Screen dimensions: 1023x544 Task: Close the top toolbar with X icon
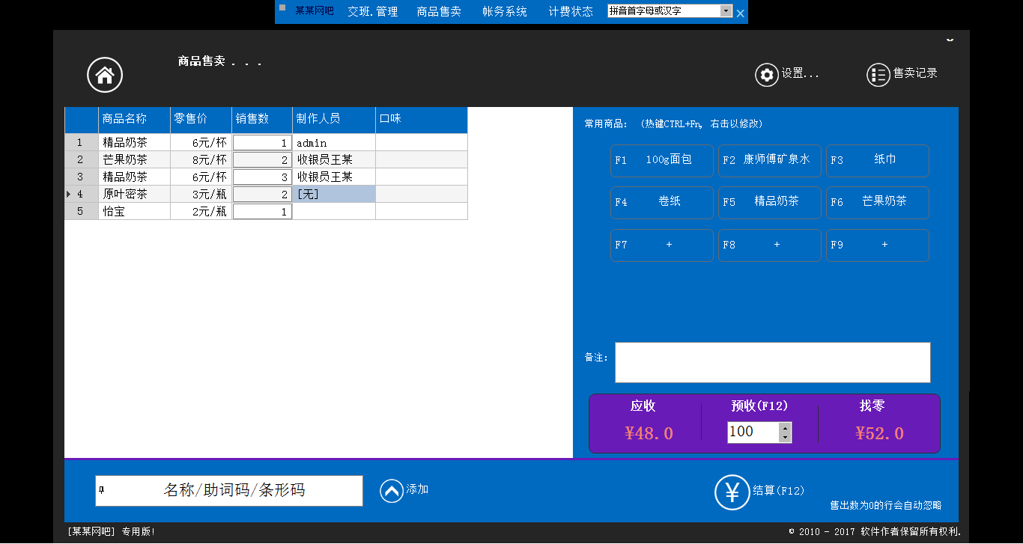741,13
